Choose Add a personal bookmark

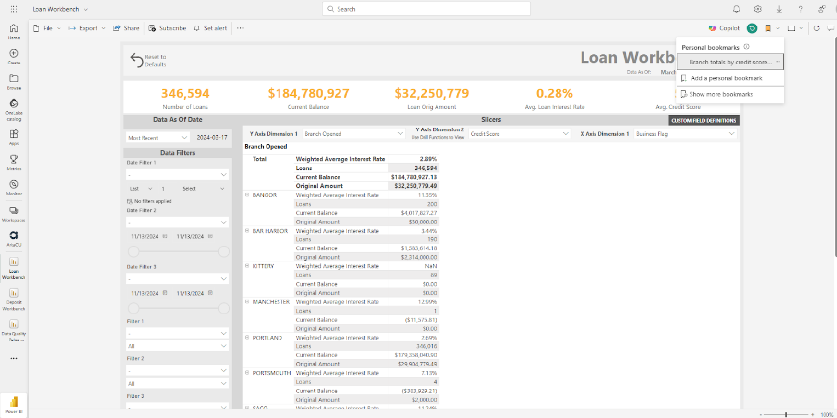(730, 78)
